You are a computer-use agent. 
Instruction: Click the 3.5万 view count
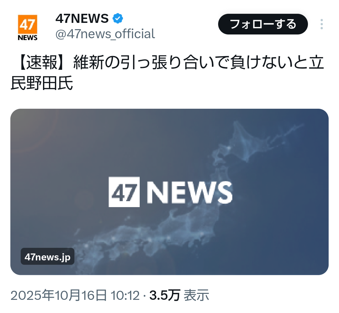[x=165, y=295]
